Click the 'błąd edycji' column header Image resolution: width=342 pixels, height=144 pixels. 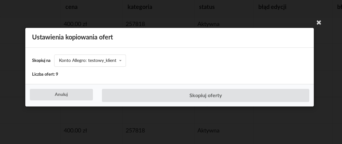272,7
